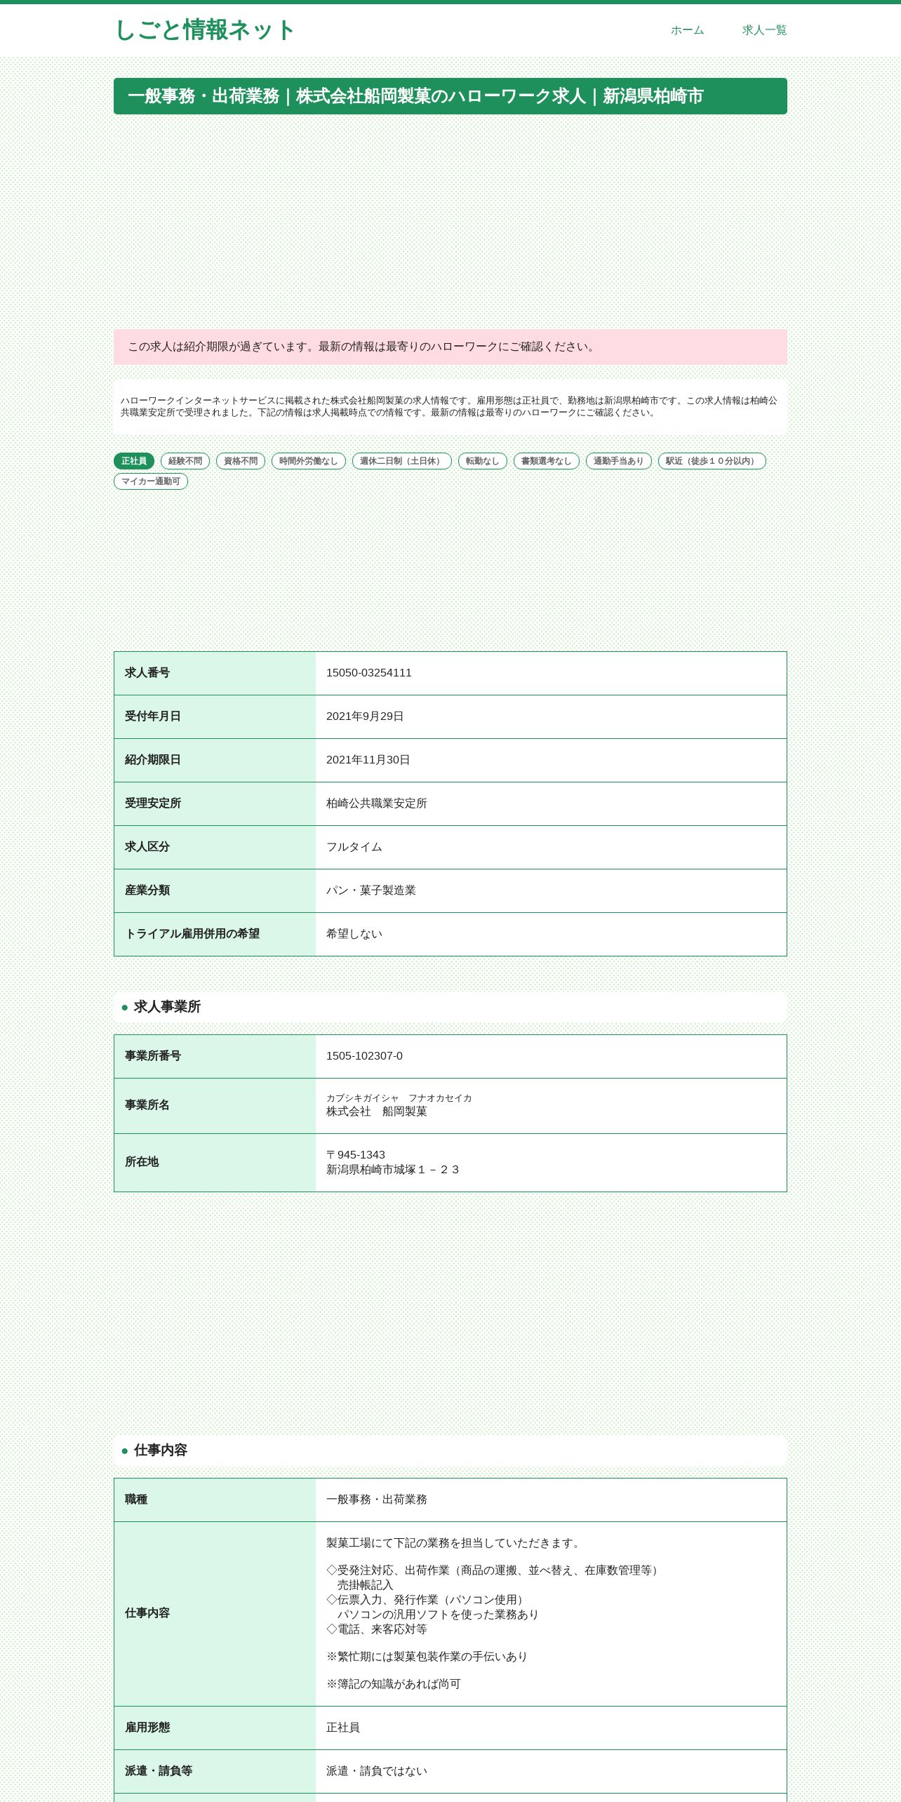901x1802 pixels.
Task: Go to the ホーム navigation link
Action: tap(687, 30)
